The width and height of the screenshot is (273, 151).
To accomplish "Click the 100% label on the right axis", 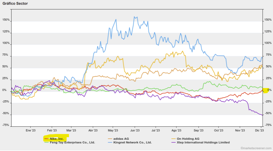I will coord(268,43).
